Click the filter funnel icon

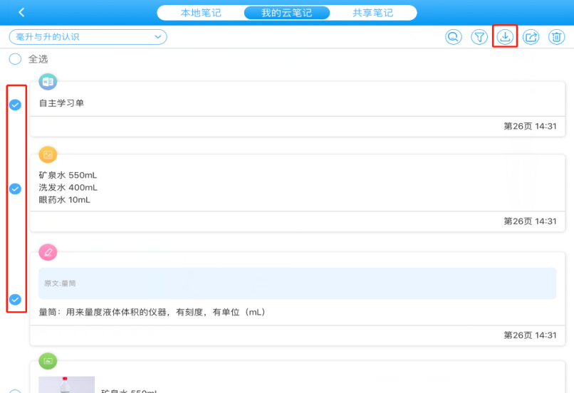click(479, 37)
